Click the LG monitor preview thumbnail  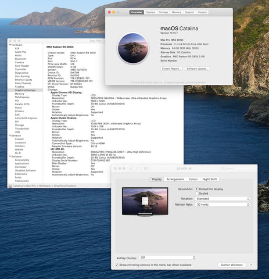[x=145, y=201]
